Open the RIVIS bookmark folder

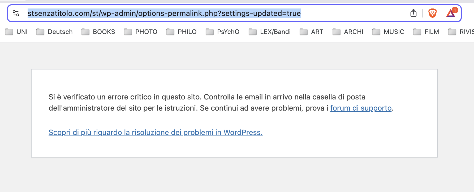[461, 32]
